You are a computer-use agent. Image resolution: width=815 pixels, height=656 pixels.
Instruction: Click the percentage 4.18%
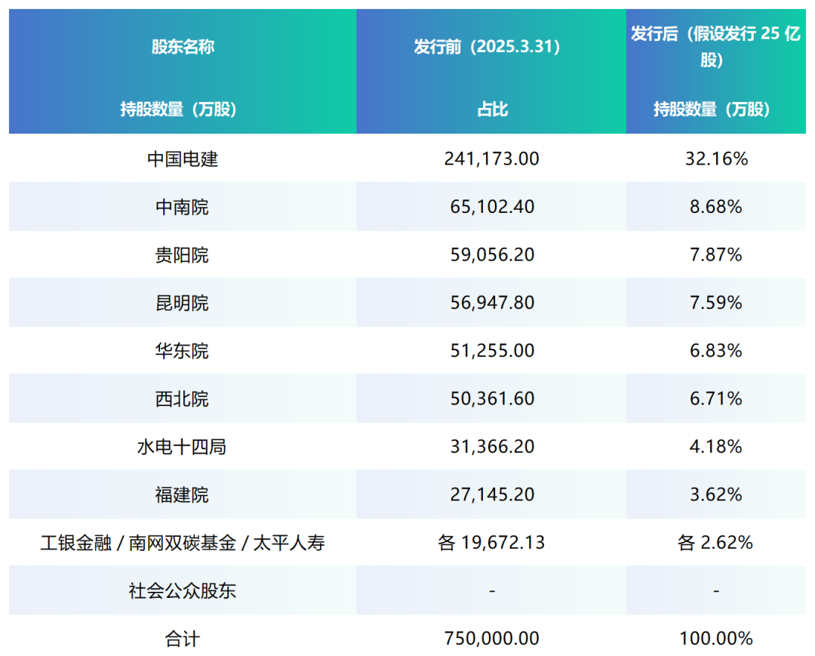point(716,446)
